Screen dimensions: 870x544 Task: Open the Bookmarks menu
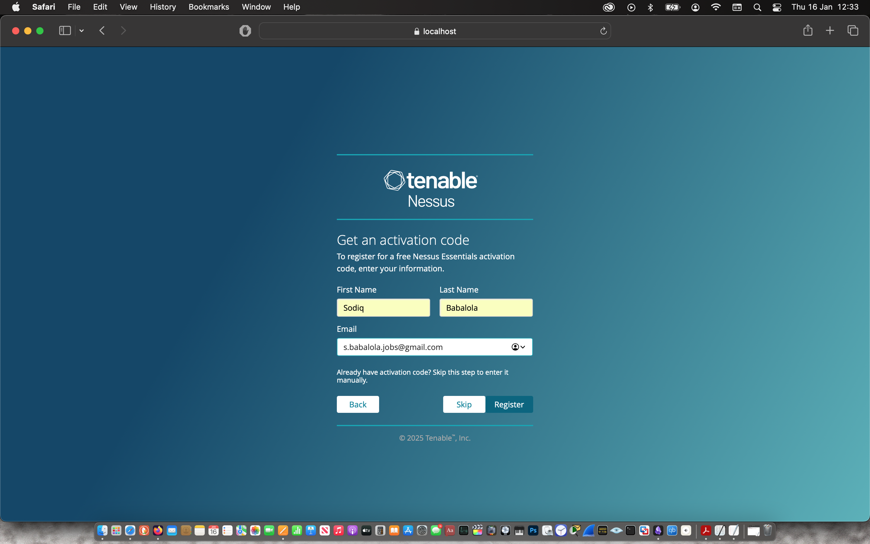point(208,7)
